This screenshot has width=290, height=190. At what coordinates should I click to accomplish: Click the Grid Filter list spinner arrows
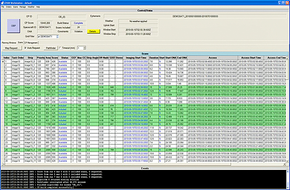pos(57,37)
